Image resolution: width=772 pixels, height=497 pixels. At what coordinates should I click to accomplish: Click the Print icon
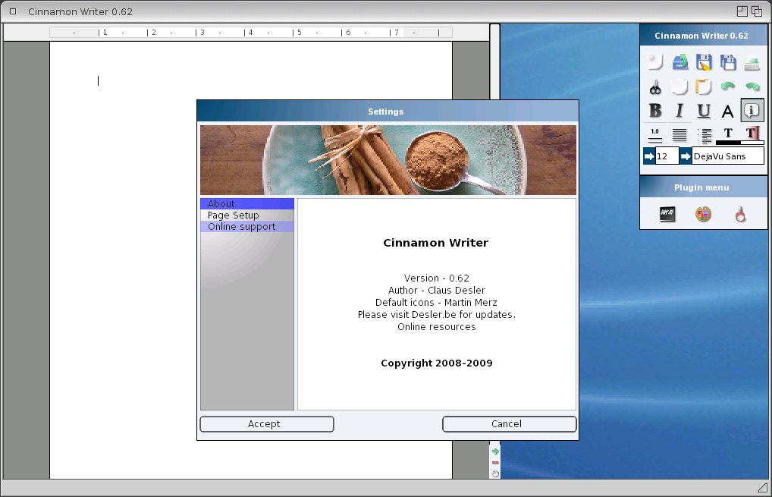752,62
